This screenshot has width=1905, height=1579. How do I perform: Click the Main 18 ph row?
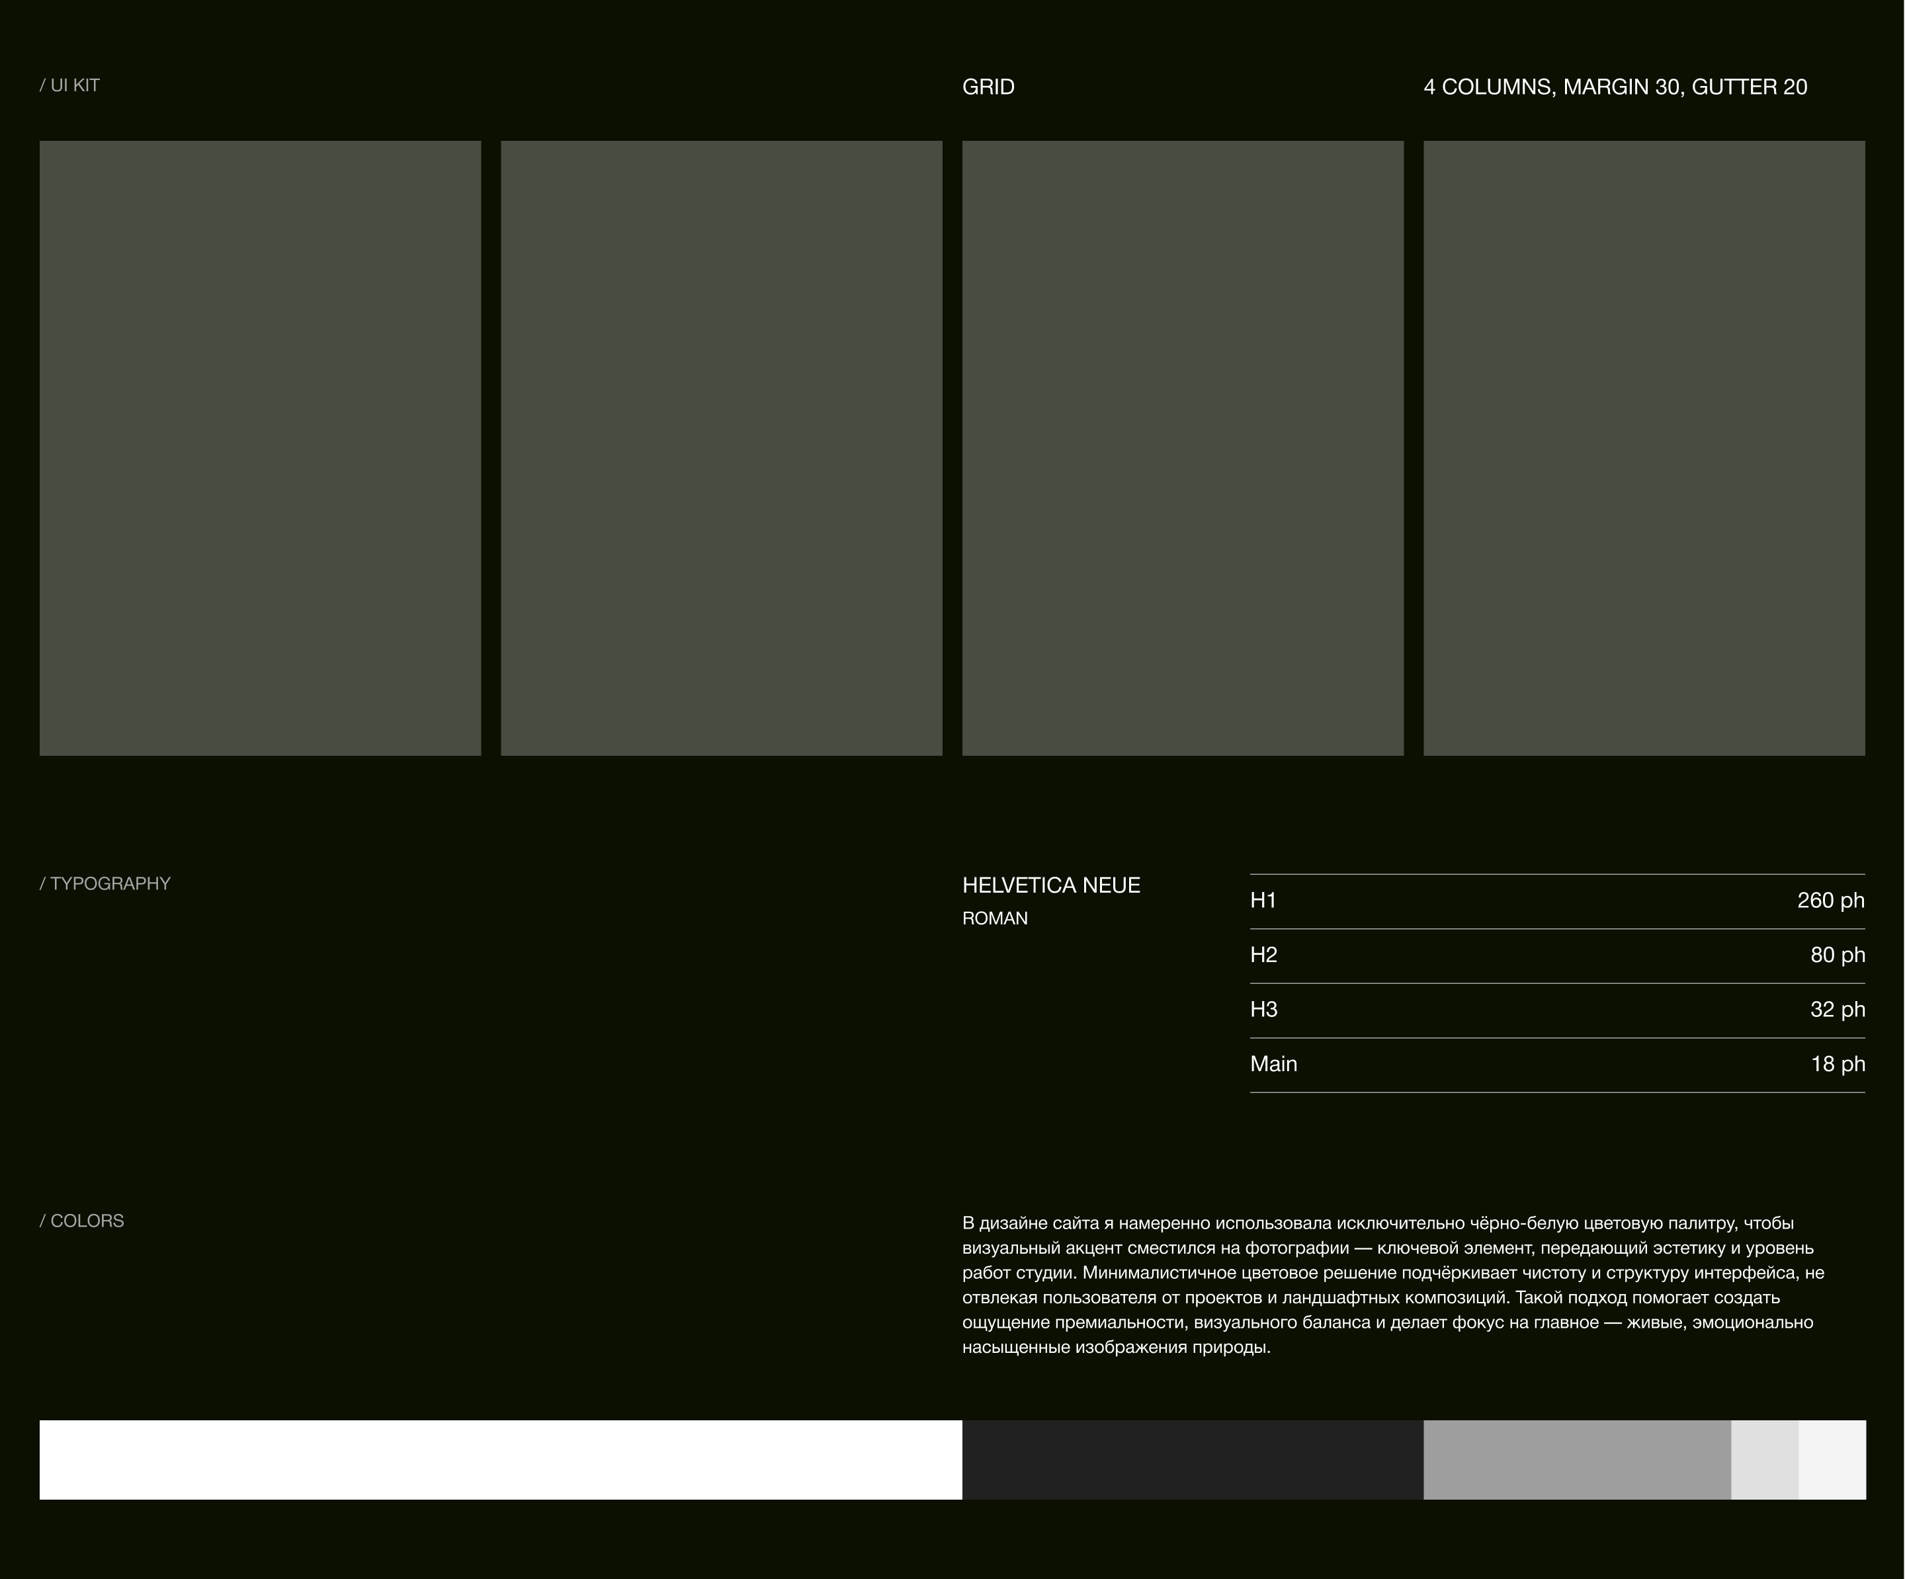click(x=1556, y=1064)
